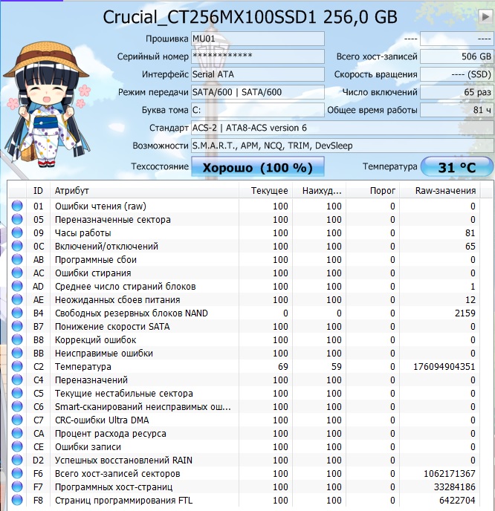Image resolution: width=495 pixels, height=511 pixels.
Task: Click the status orb beside Часы работы
Action: [x=17, y=232]
